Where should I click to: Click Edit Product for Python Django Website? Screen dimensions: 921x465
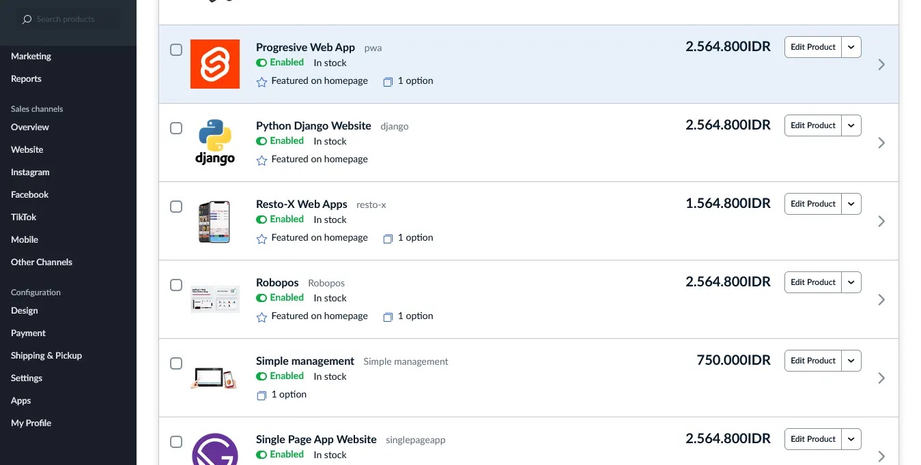point(812,125)
